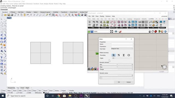This screenshot has width=175, height=98.
Task: Toggle the End osnap checkbox
Action: pyautogui.click(x=2, y=91)
